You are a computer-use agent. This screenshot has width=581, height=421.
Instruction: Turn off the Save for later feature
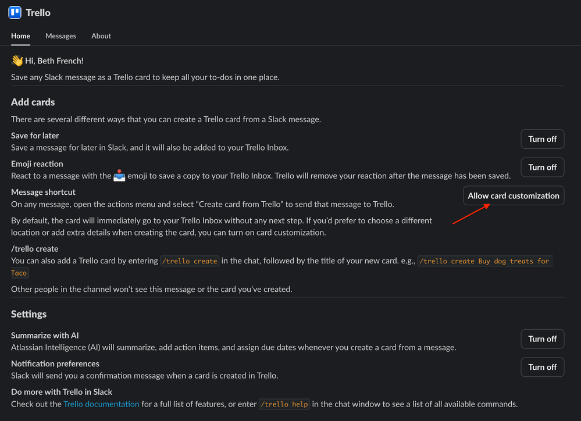(x=541, y=139)
